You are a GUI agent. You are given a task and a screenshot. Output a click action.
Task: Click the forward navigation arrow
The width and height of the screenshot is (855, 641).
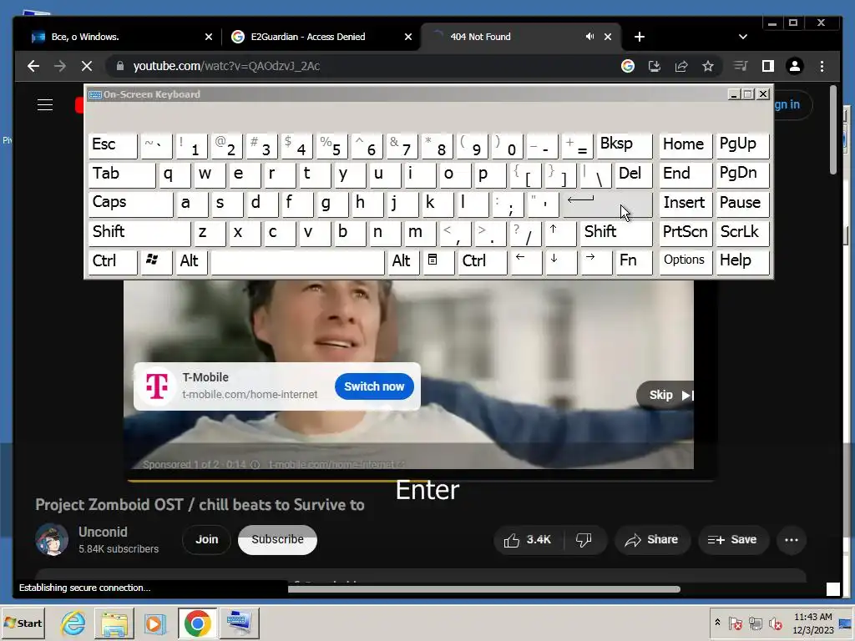tap(60, 67)
